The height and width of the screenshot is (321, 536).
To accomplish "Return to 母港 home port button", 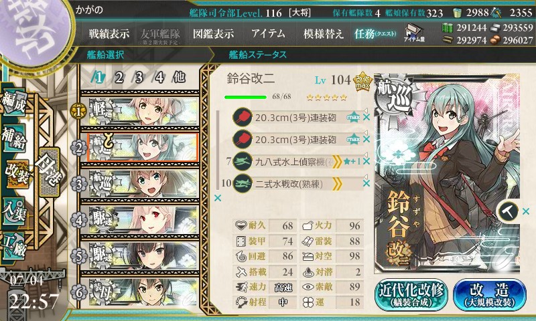I will pyautogui.click(x=50, y=172).
